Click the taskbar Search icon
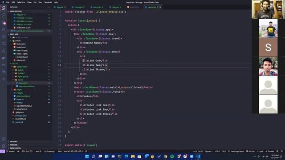 coord(94,156)
